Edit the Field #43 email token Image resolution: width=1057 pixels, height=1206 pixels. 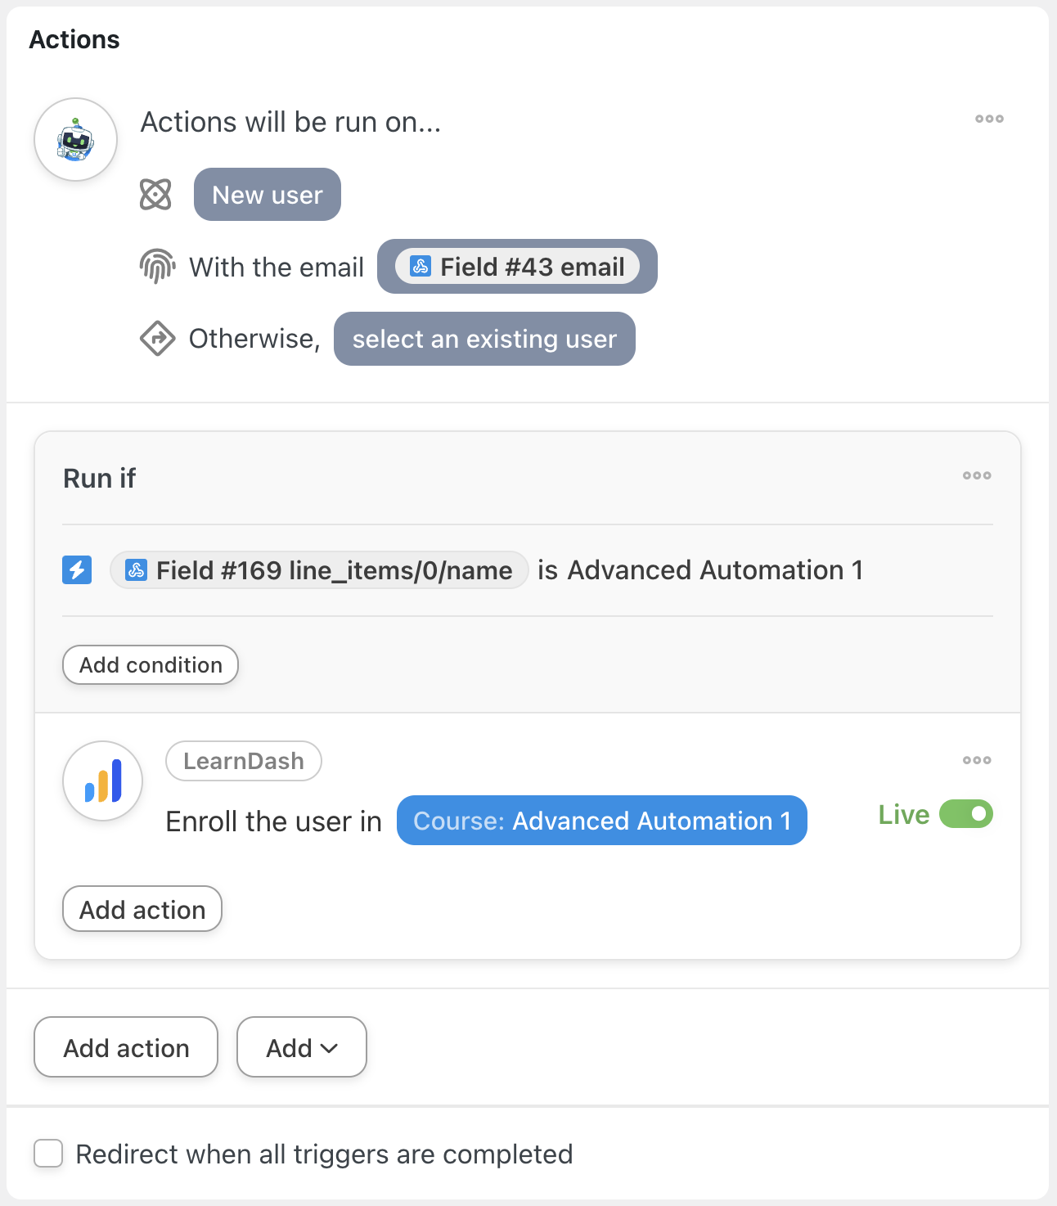tap(517, 267)
